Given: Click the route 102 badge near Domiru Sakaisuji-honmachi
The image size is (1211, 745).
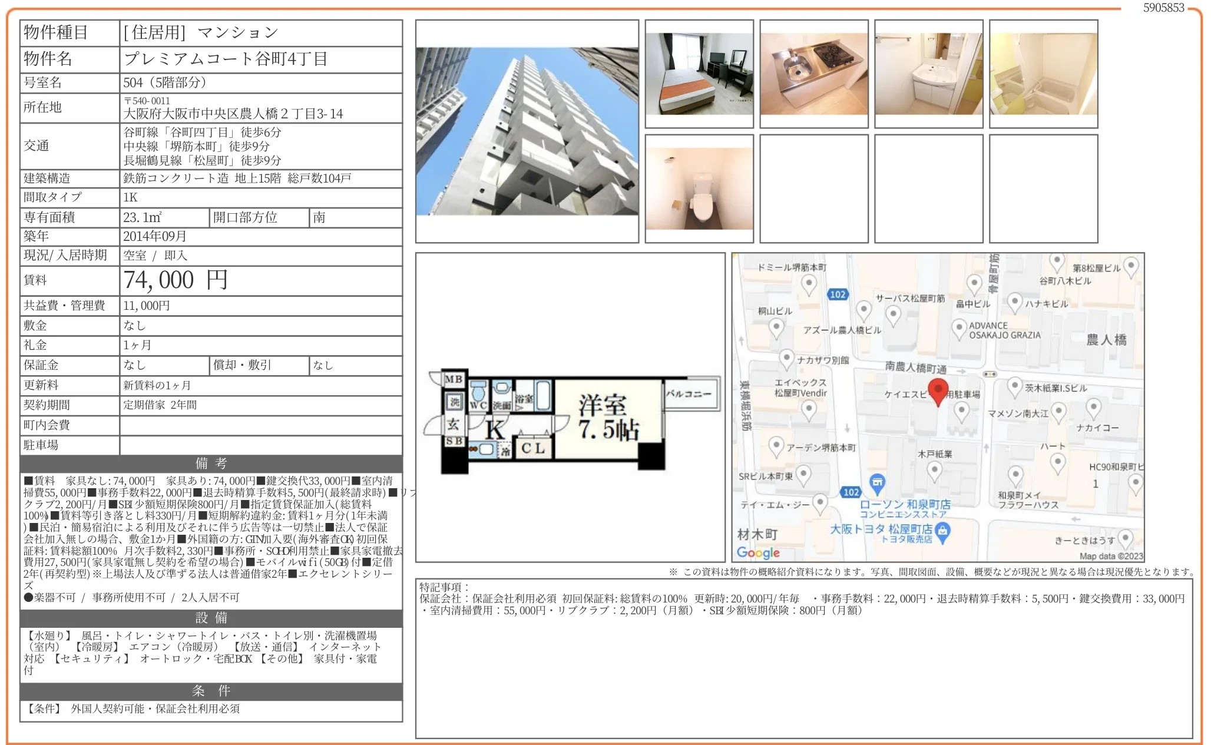Looking at the screenshot, I should (838, 294).
